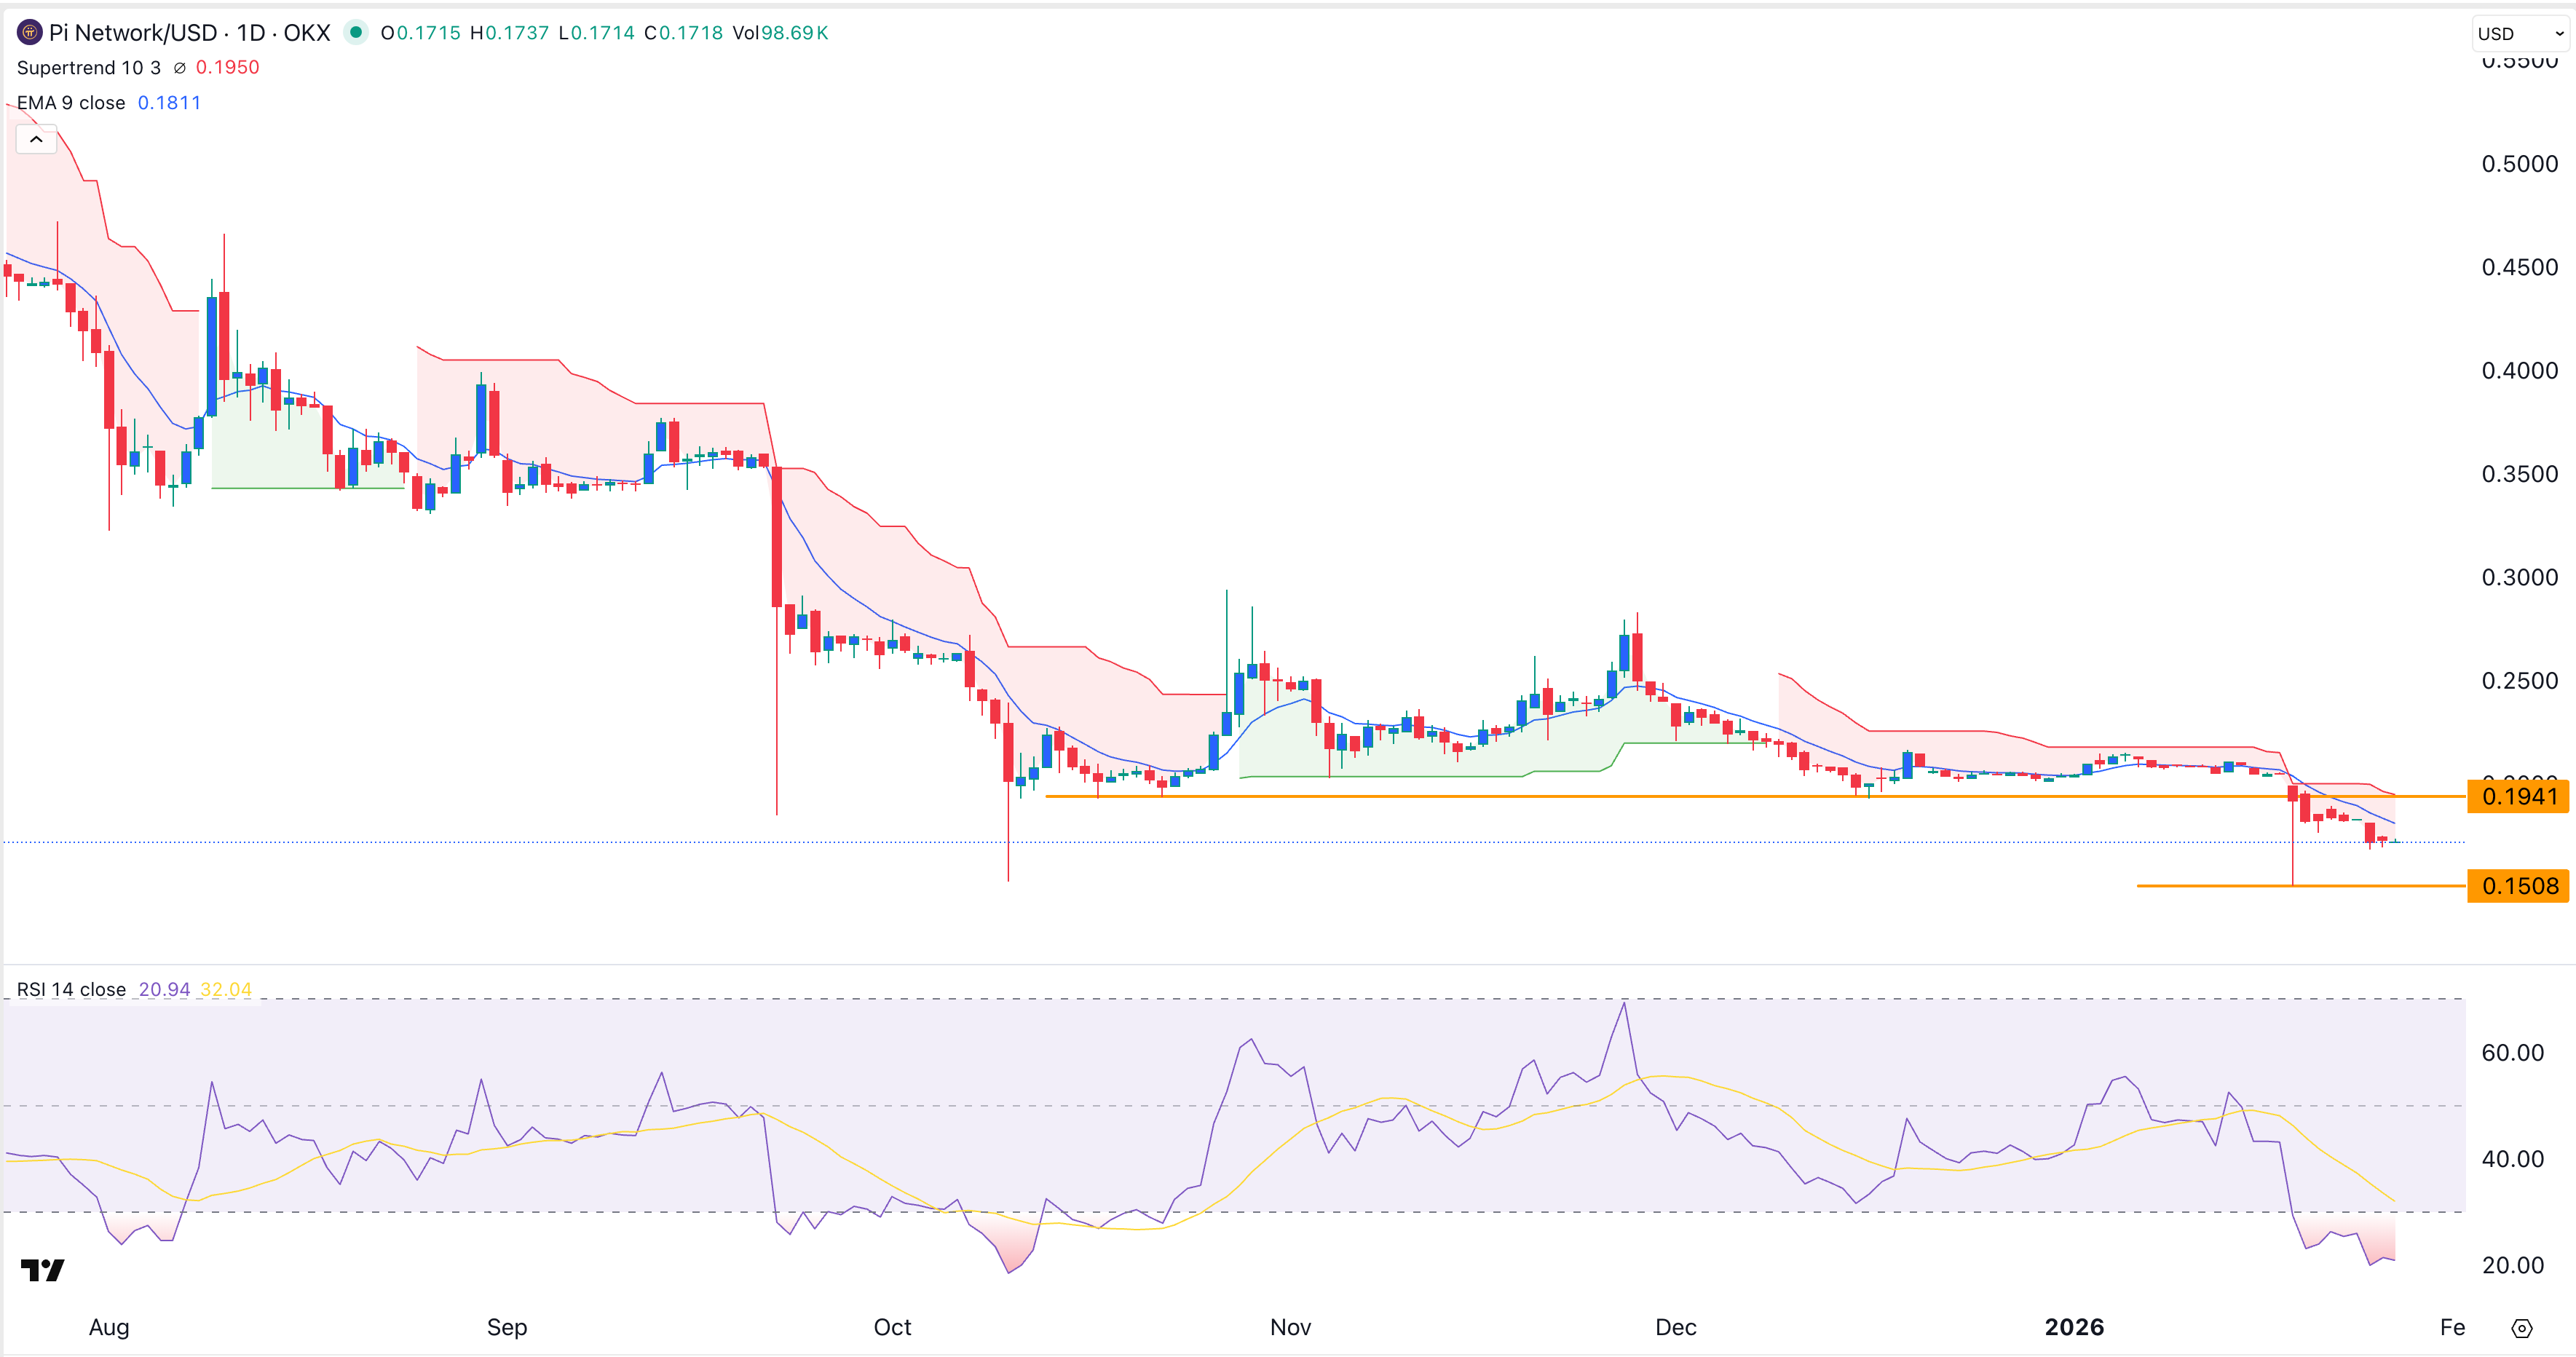Select the 0.1508 orange price label
This screenshot has height=1357, width=2576.
[2518, 886]
